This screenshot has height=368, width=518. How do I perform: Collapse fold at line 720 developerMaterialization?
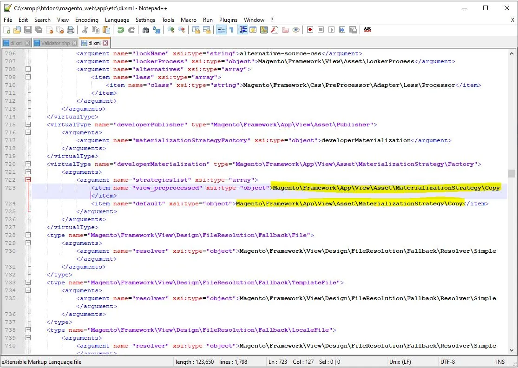[28, 164]
